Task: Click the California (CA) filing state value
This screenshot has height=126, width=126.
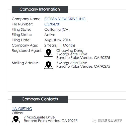Action: point(57,29)
